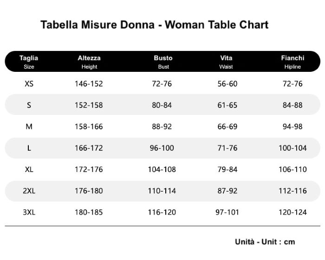Click the Fianchi Hipline column header
The image size is (325, 260).
(x=292, y=62)
